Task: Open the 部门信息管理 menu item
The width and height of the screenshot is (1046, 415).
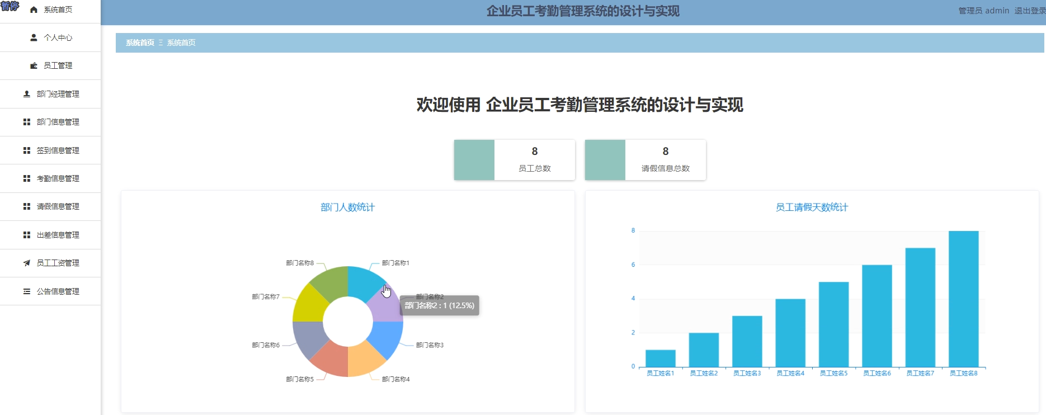Action: click(x=50, y=122)
